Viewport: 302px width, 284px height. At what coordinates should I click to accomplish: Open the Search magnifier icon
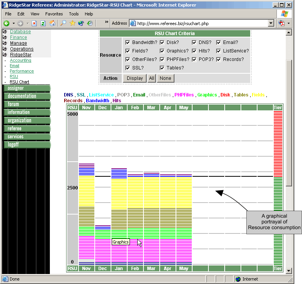coord(63,23)
